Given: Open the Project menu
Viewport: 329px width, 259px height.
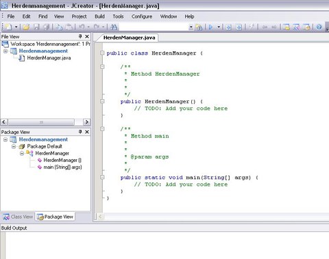Looking at the screenshot, I should tap(79, 16).
